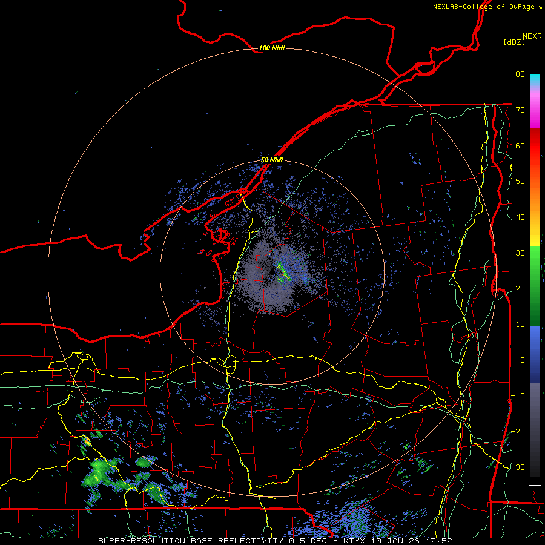Select the 10 value on dBZ scale
Screen dimensions: 545x545
pos(520,325)
